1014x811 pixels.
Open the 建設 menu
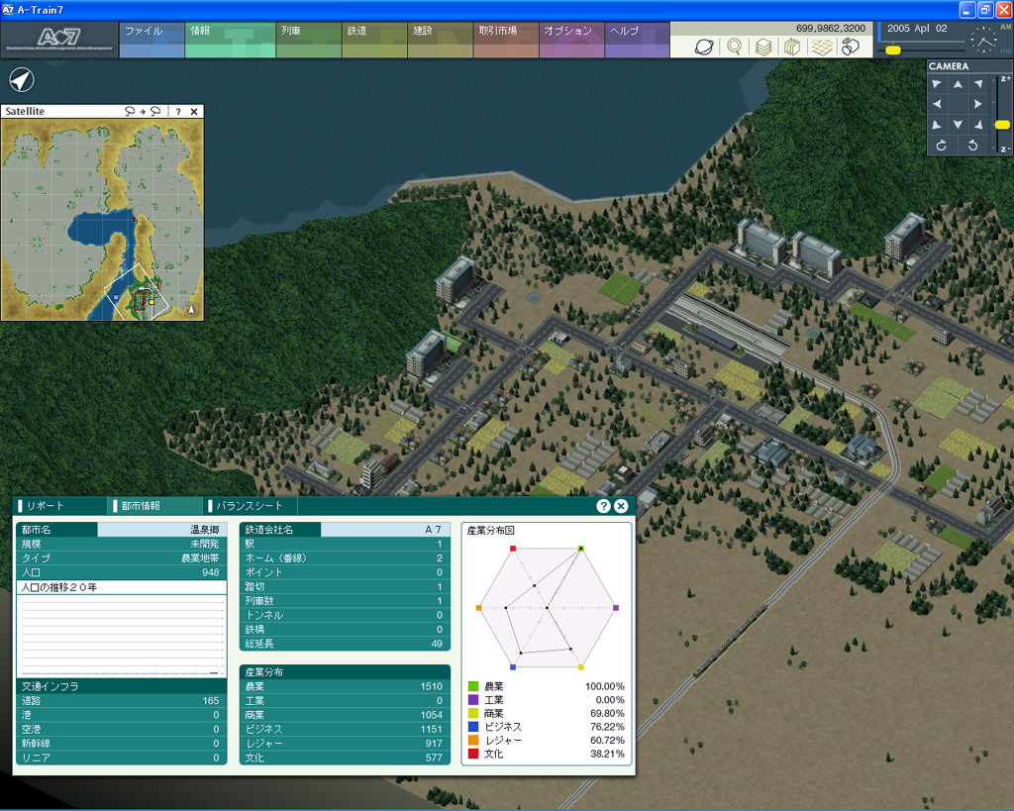[440, 40]
